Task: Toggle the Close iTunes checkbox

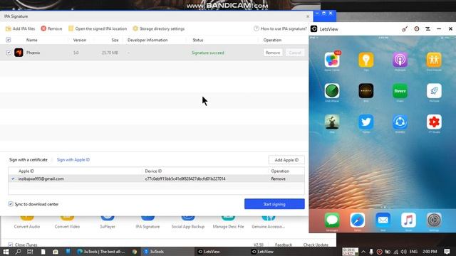Action: [x=11, y=245]
